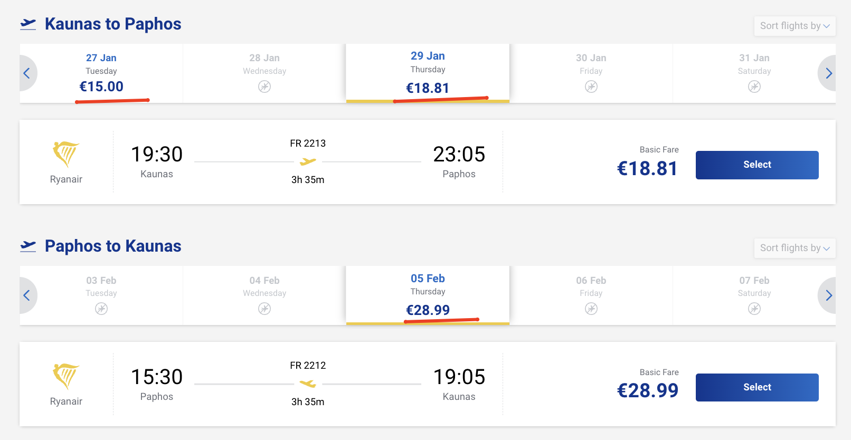This screenshot has height=440, width=851.
Task: Select the 05 Feb Thursday date tab
Action: pyautogui.click(x=428, y=295)
